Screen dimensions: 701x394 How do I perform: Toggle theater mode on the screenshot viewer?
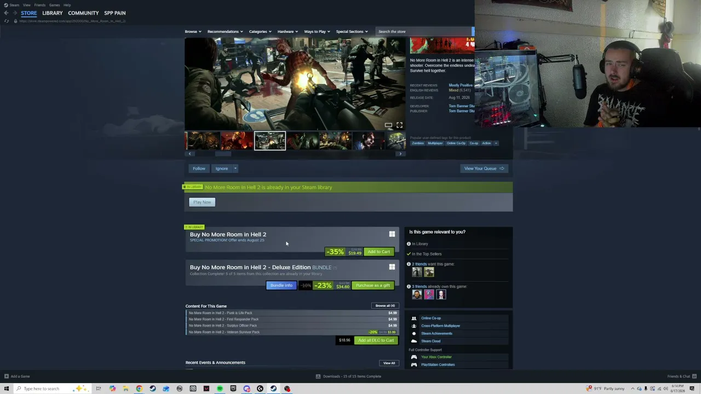pyautogui.click(x=388, y=125)
